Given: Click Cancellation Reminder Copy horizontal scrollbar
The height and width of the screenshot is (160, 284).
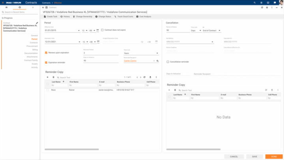Looking at the screenshot, I should pos(193,149).
